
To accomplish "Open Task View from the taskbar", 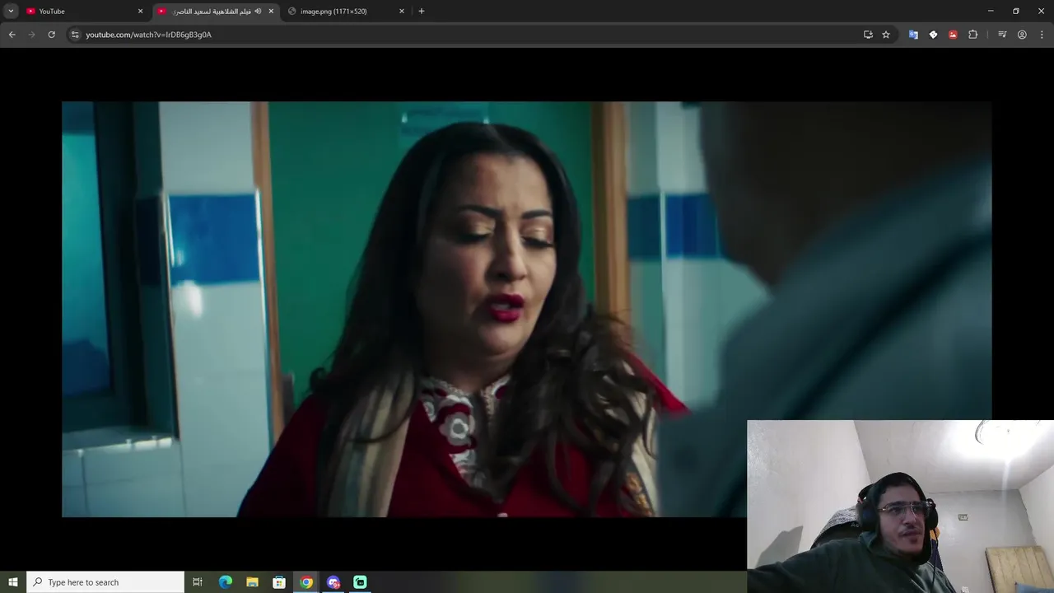I will pos(198,582).
